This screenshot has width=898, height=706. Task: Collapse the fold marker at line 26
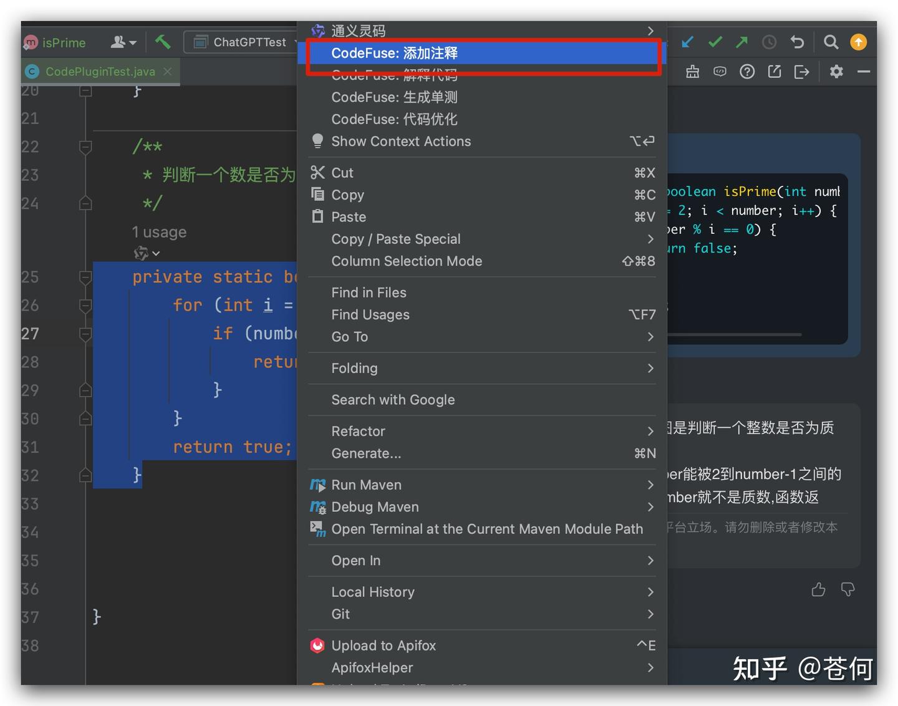pyautogui.click(x=85, y=306)
